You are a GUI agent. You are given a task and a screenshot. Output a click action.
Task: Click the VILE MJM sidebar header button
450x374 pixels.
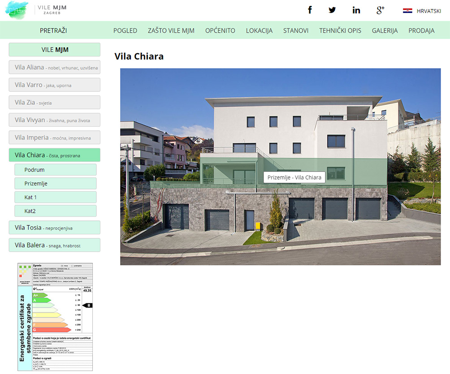click(55, 50)
